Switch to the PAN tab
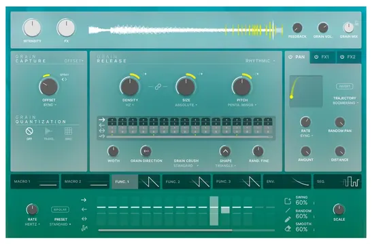 [297, 57]
